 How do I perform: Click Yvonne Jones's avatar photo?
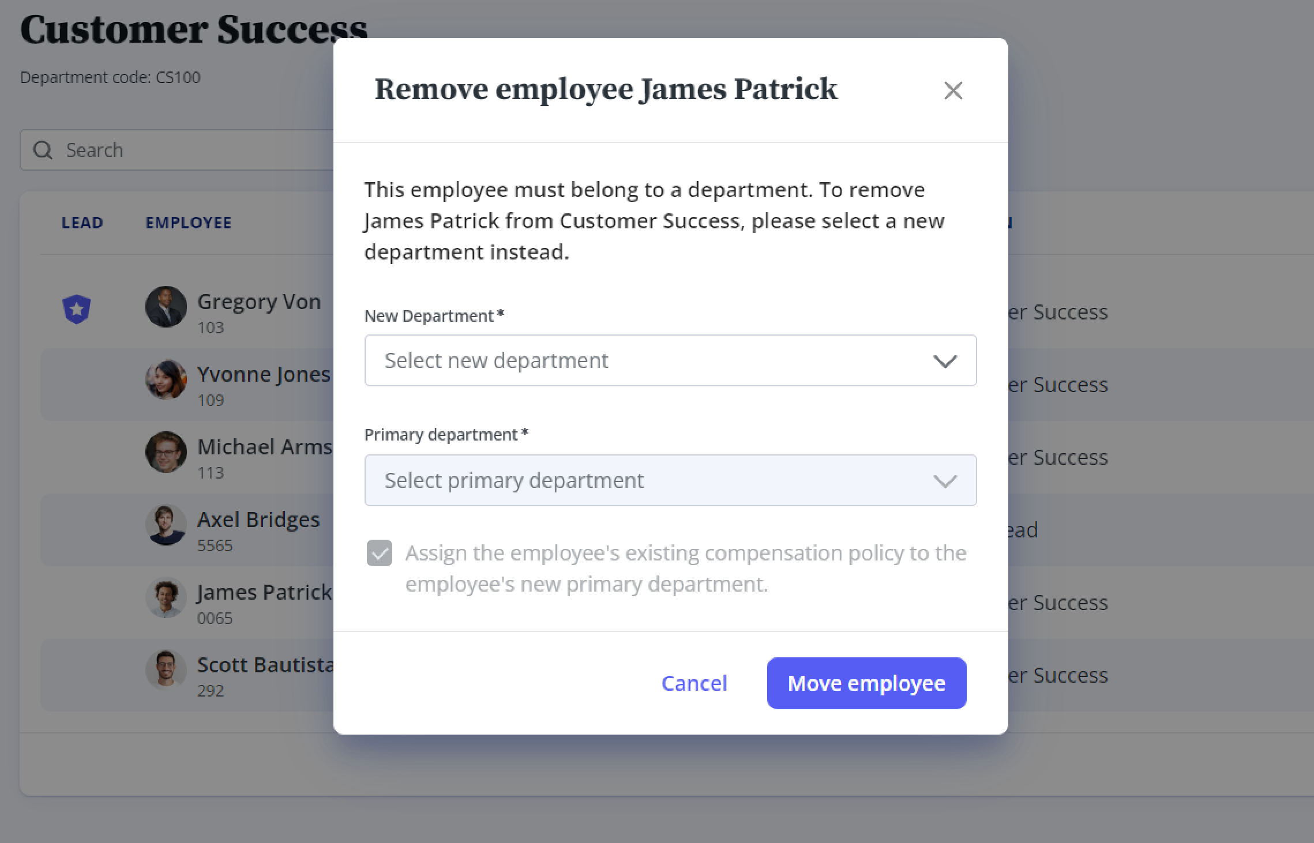click(x=166, y=379)
